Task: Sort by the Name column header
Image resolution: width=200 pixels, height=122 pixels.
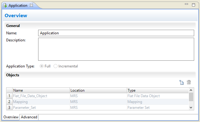Action: (x=41, y=90)
